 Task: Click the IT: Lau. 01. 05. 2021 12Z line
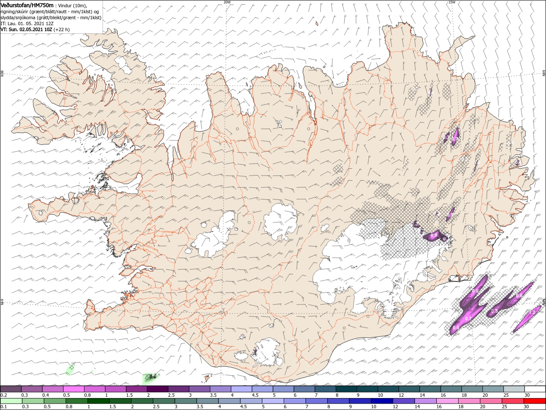pyautogui.click(x=27, y=23)
